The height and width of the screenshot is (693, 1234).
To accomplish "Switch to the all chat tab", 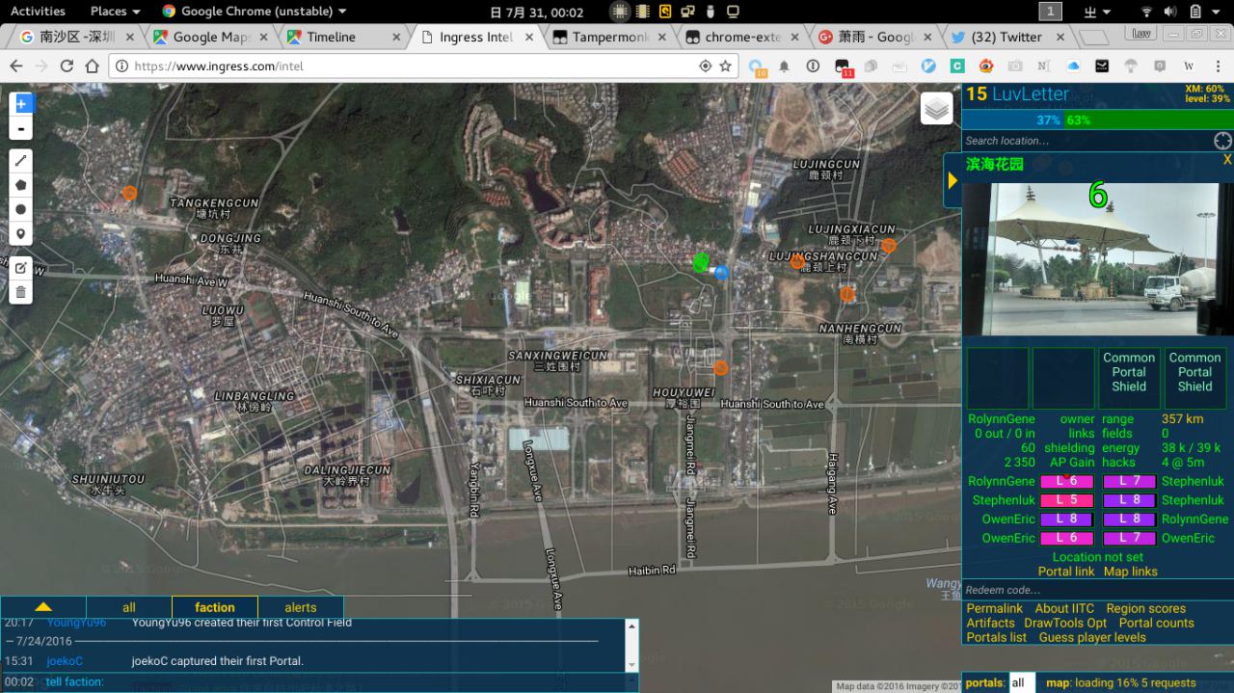I will (x=128, y=607).
